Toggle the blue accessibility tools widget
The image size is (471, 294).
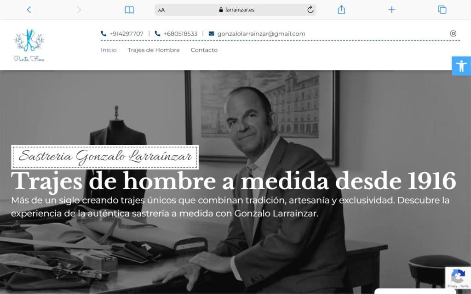point(461,66)
